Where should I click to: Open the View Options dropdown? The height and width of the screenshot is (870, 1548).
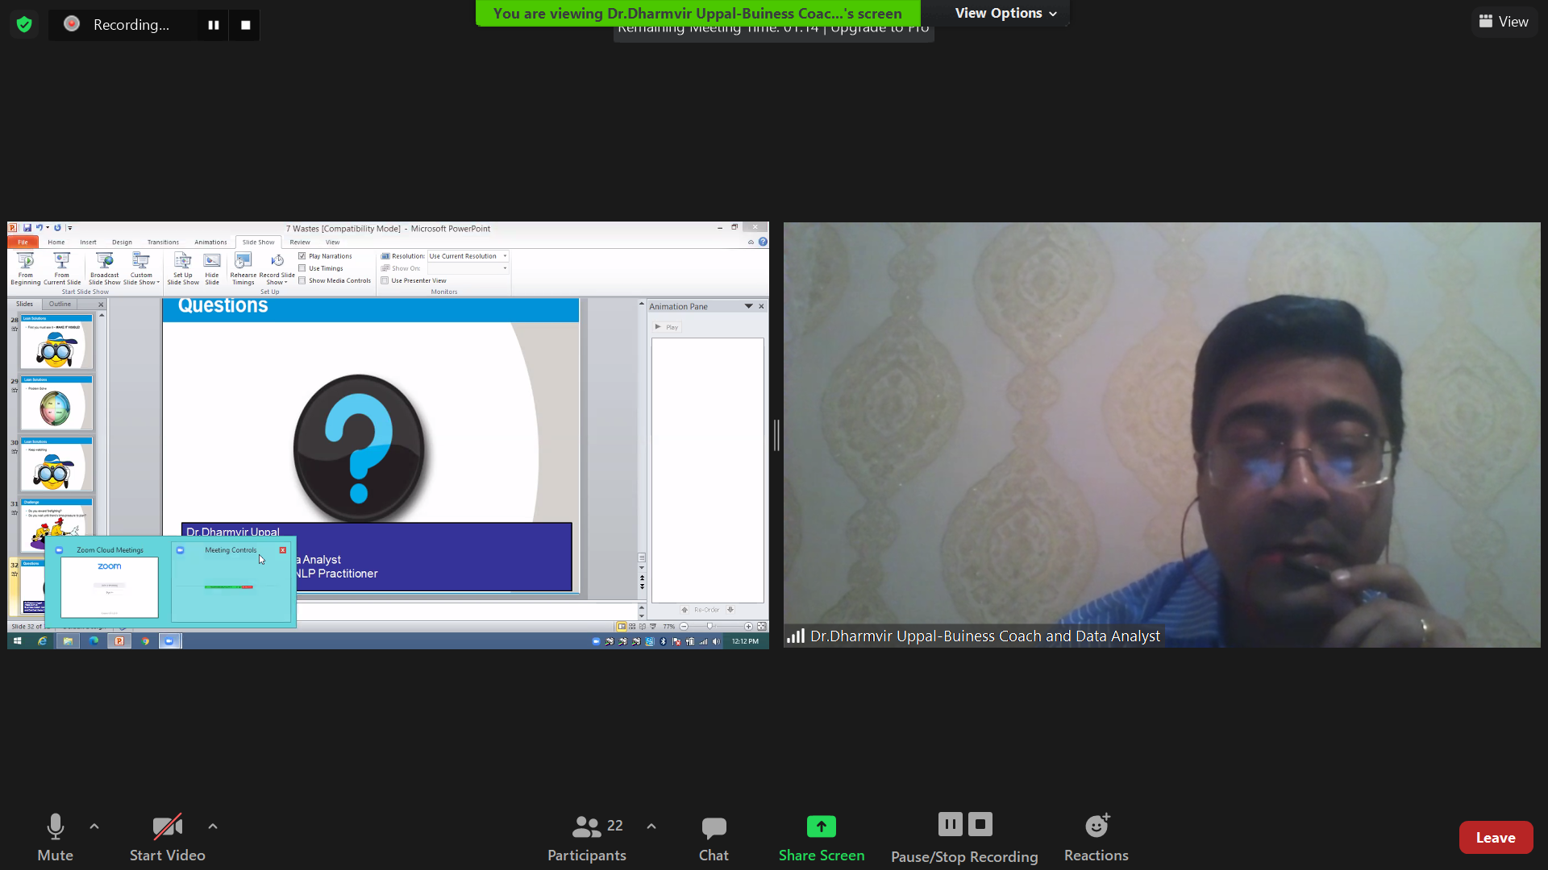pyautogui.click(x=1005, y=13)
